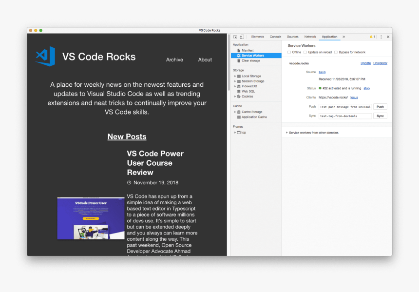Viewport: 419px width, 292px height.
Task: Click the VS Code logo
Action: point(45,57)
